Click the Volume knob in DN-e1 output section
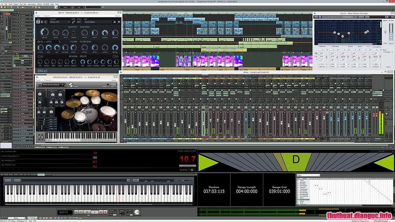 pyautogui.click(x=44, y=32)
